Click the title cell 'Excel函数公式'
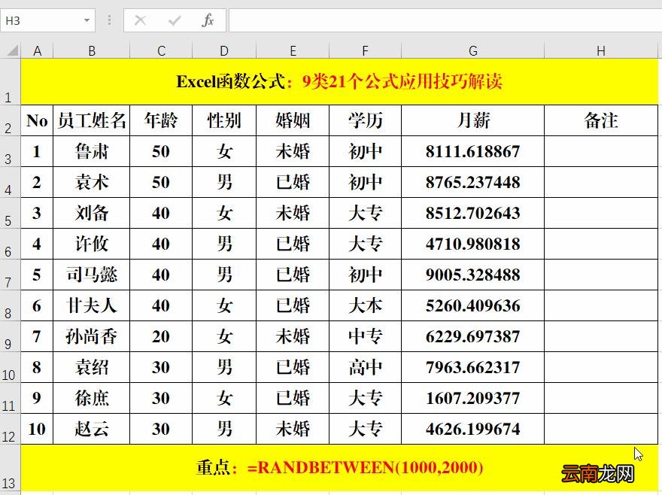Viewport: 662px width, 495px height. [339, 82]
